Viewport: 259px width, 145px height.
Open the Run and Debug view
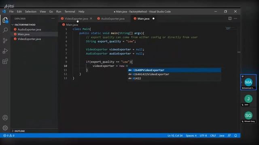pyautogui.click(x=5, y=51)
